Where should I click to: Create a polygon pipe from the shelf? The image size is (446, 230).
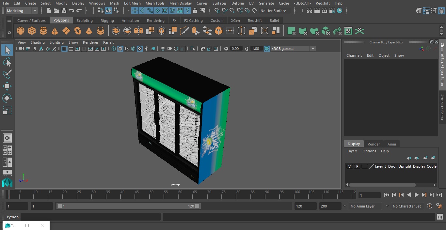point(101,31)
